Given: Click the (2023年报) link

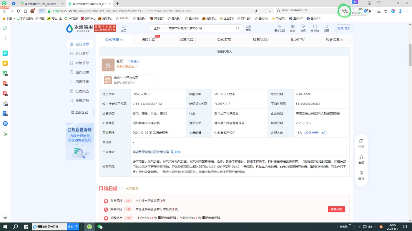Looking at the screenshot, I should [x=311, y=133].
